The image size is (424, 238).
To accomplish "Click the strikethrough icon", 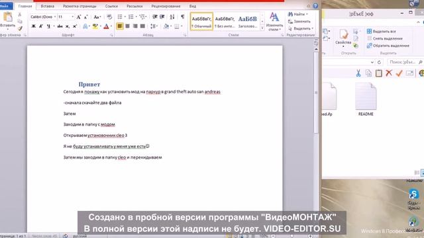I will tap(60, 26).
